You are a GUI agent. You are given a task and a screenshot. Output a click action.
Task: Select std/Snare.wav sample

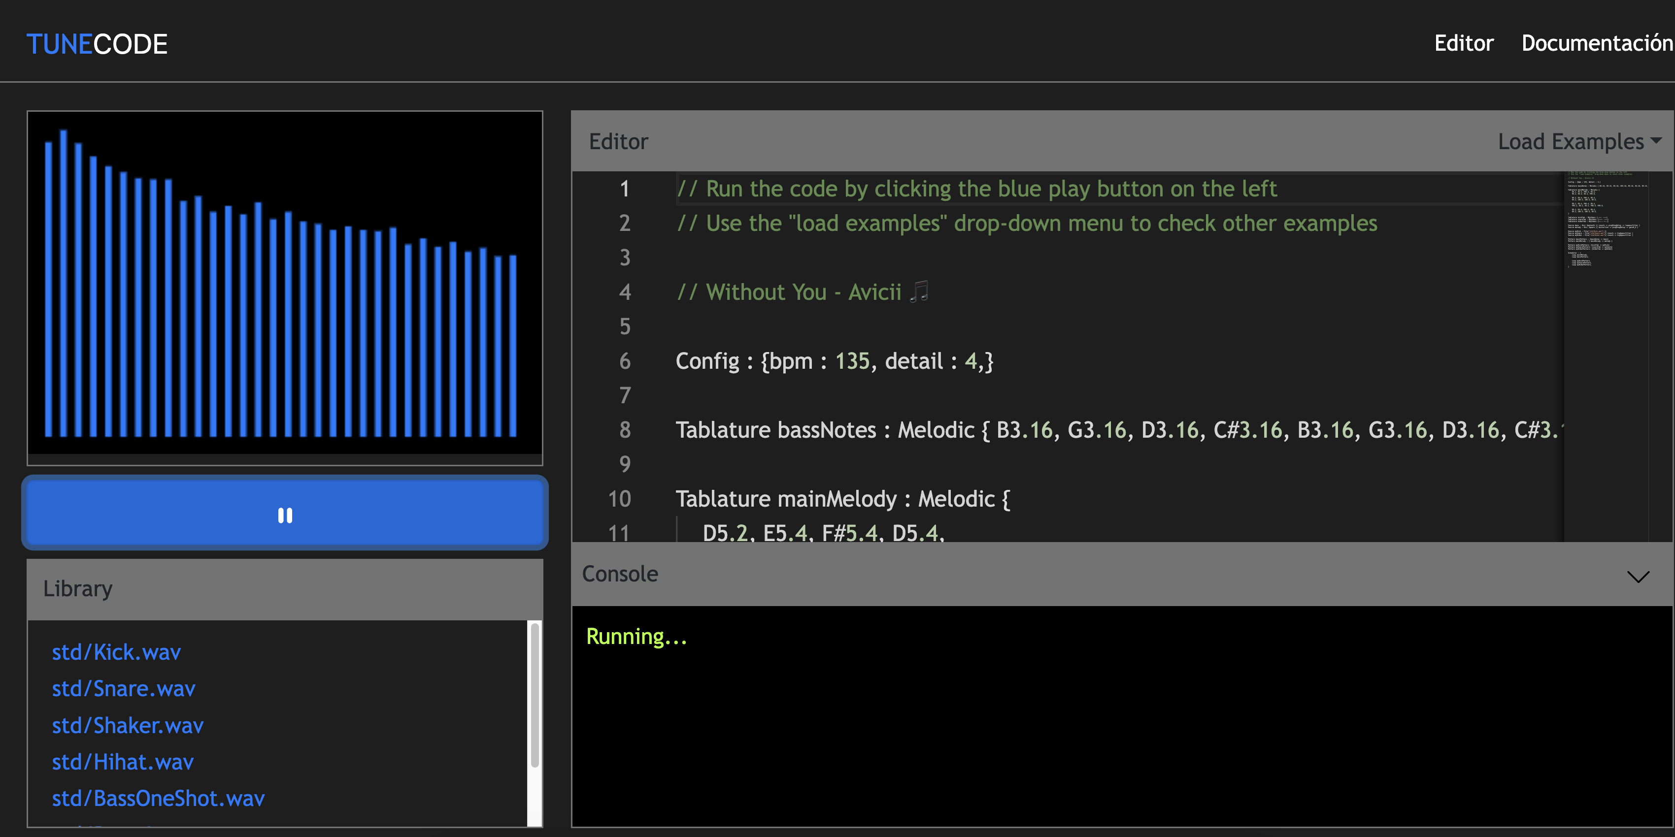(124, 688)
